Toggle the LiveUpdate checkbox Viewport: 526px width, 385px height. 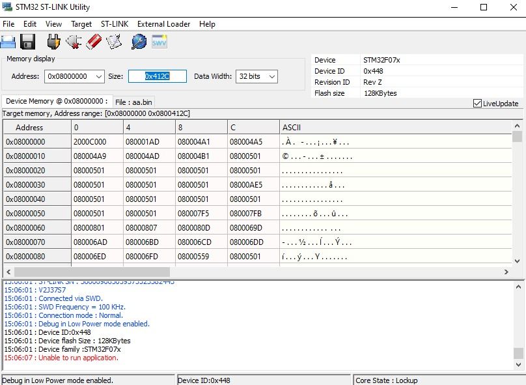point(477,104)
